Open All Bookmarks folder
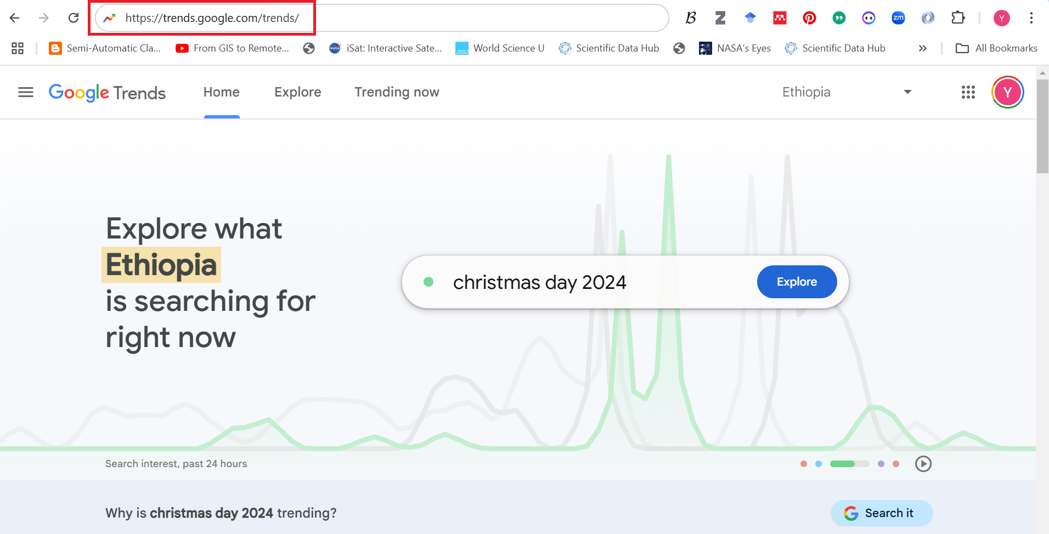This screenshot has width=1049, height=534. (996, 48)
